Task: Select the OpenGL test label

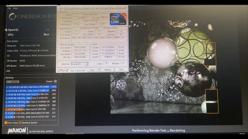Action: 13,30
